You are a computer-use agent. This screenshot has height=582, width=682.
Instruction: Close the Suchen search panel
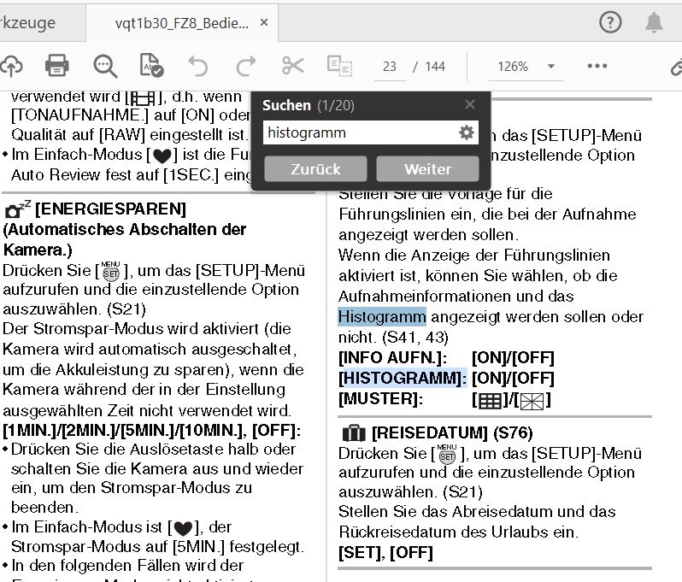[470, 104]
